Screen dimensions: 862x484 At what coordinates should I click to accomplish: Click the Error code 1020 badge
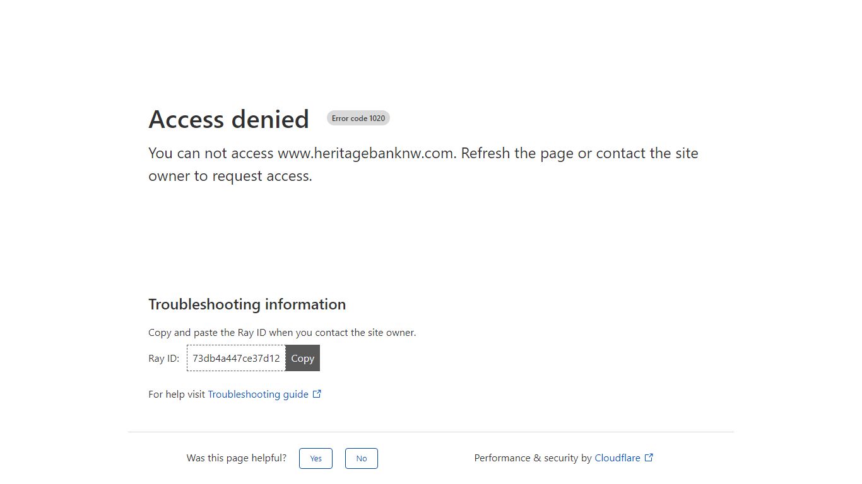[x=358, y=118]
